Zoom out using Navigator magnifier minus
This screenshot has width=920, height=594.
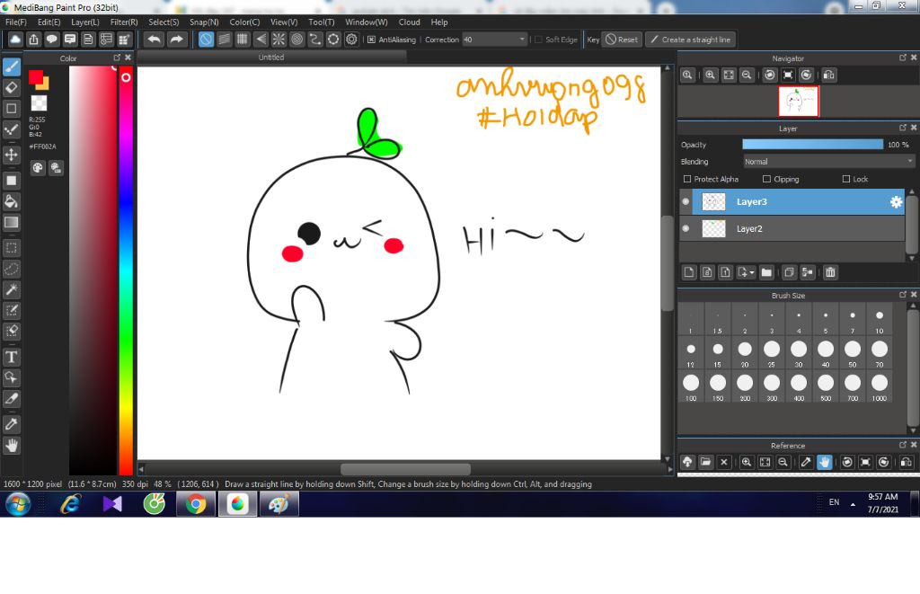747,75
